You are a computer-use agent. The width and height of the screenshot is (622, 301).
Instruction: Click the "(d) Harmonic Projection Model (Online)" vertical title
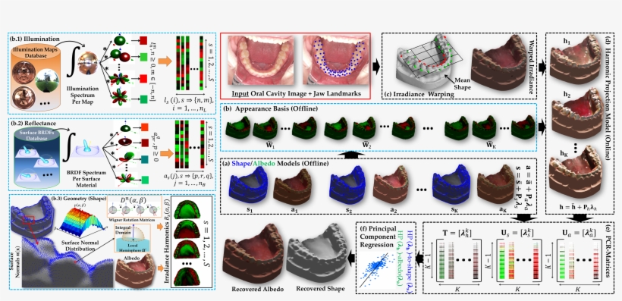point(608,98)
